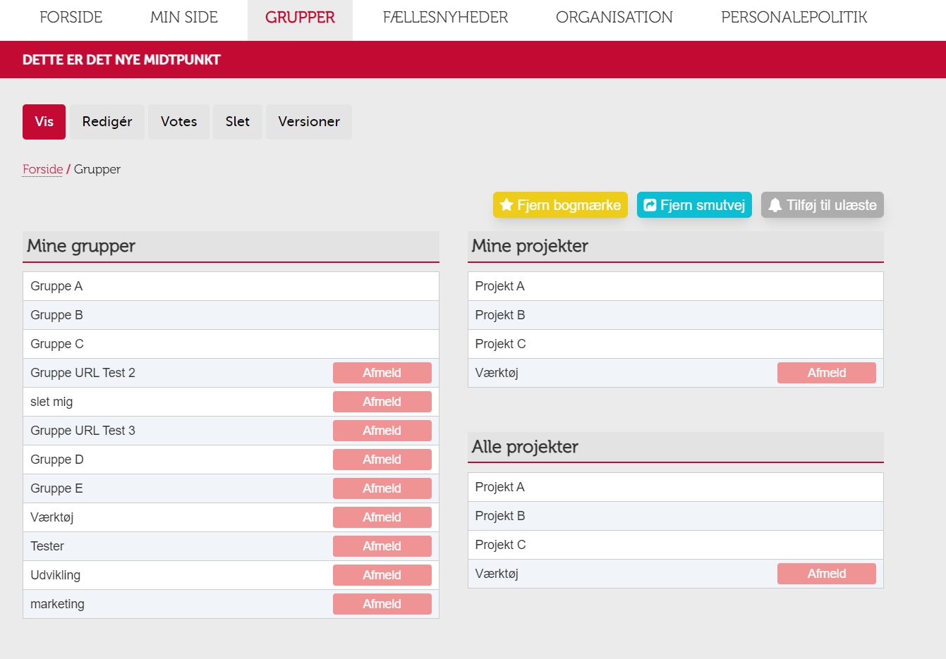The height and width of the screenshot is (659, 946).
Task: Click Afmeld for Værktøj in Mine projekter
Action: click(x=826, y=373)
